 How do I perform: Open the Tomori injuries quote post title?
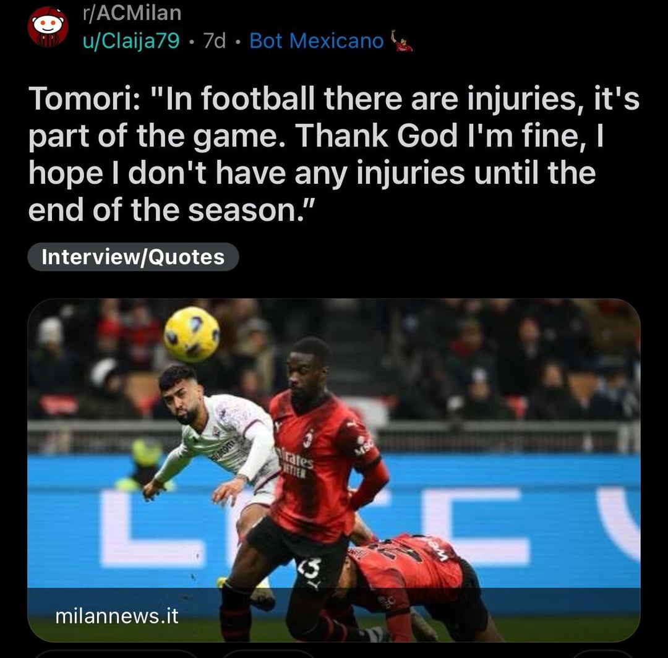point(333,154)
